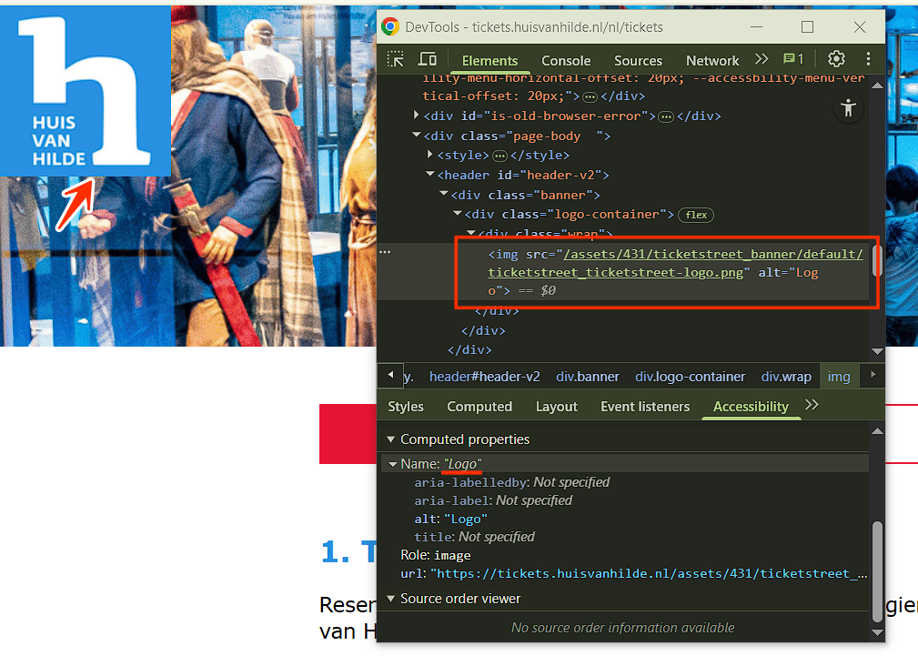The image size is (918, 656).
Task: Click the Huis van Hilde logo
Action: 86,91
